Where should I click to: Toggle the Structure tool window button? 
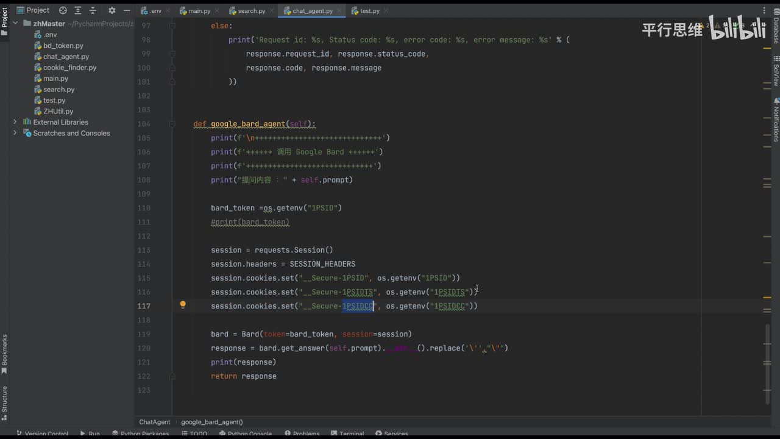click(4, 402)
